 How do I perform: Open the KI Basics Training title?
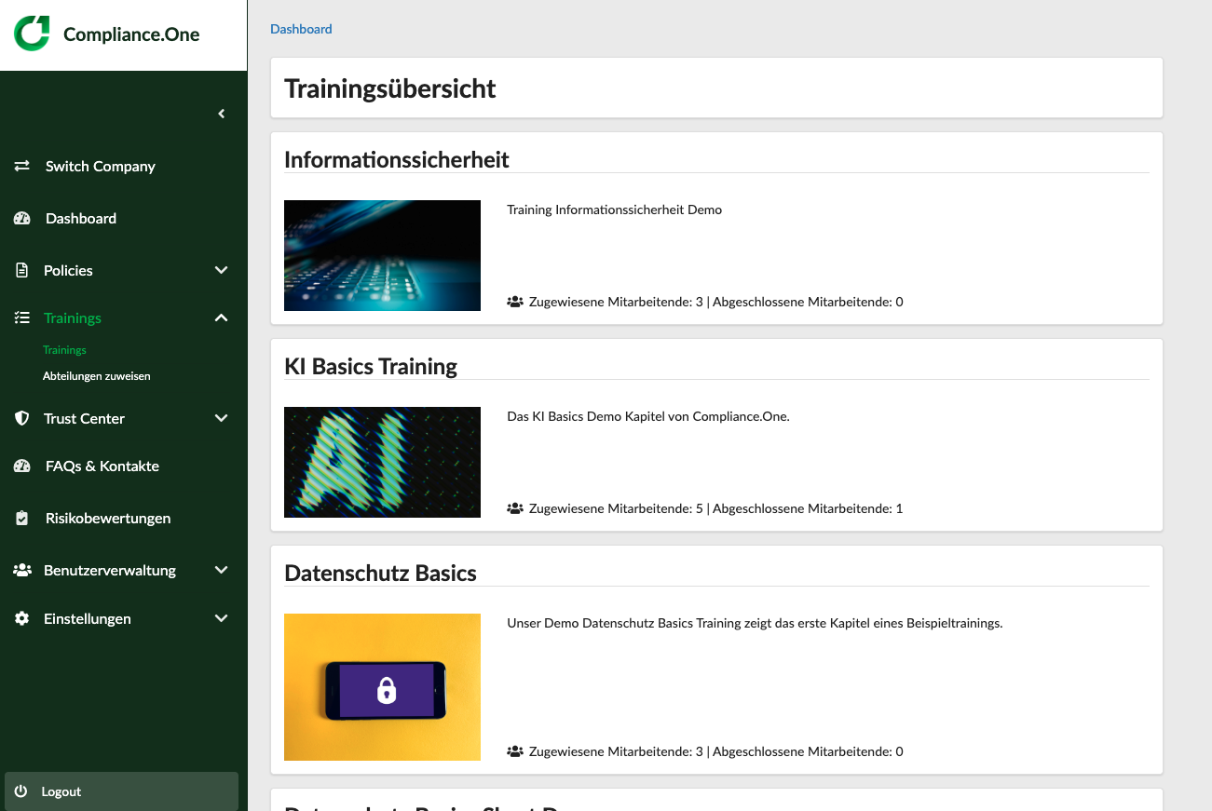point(371,366)
